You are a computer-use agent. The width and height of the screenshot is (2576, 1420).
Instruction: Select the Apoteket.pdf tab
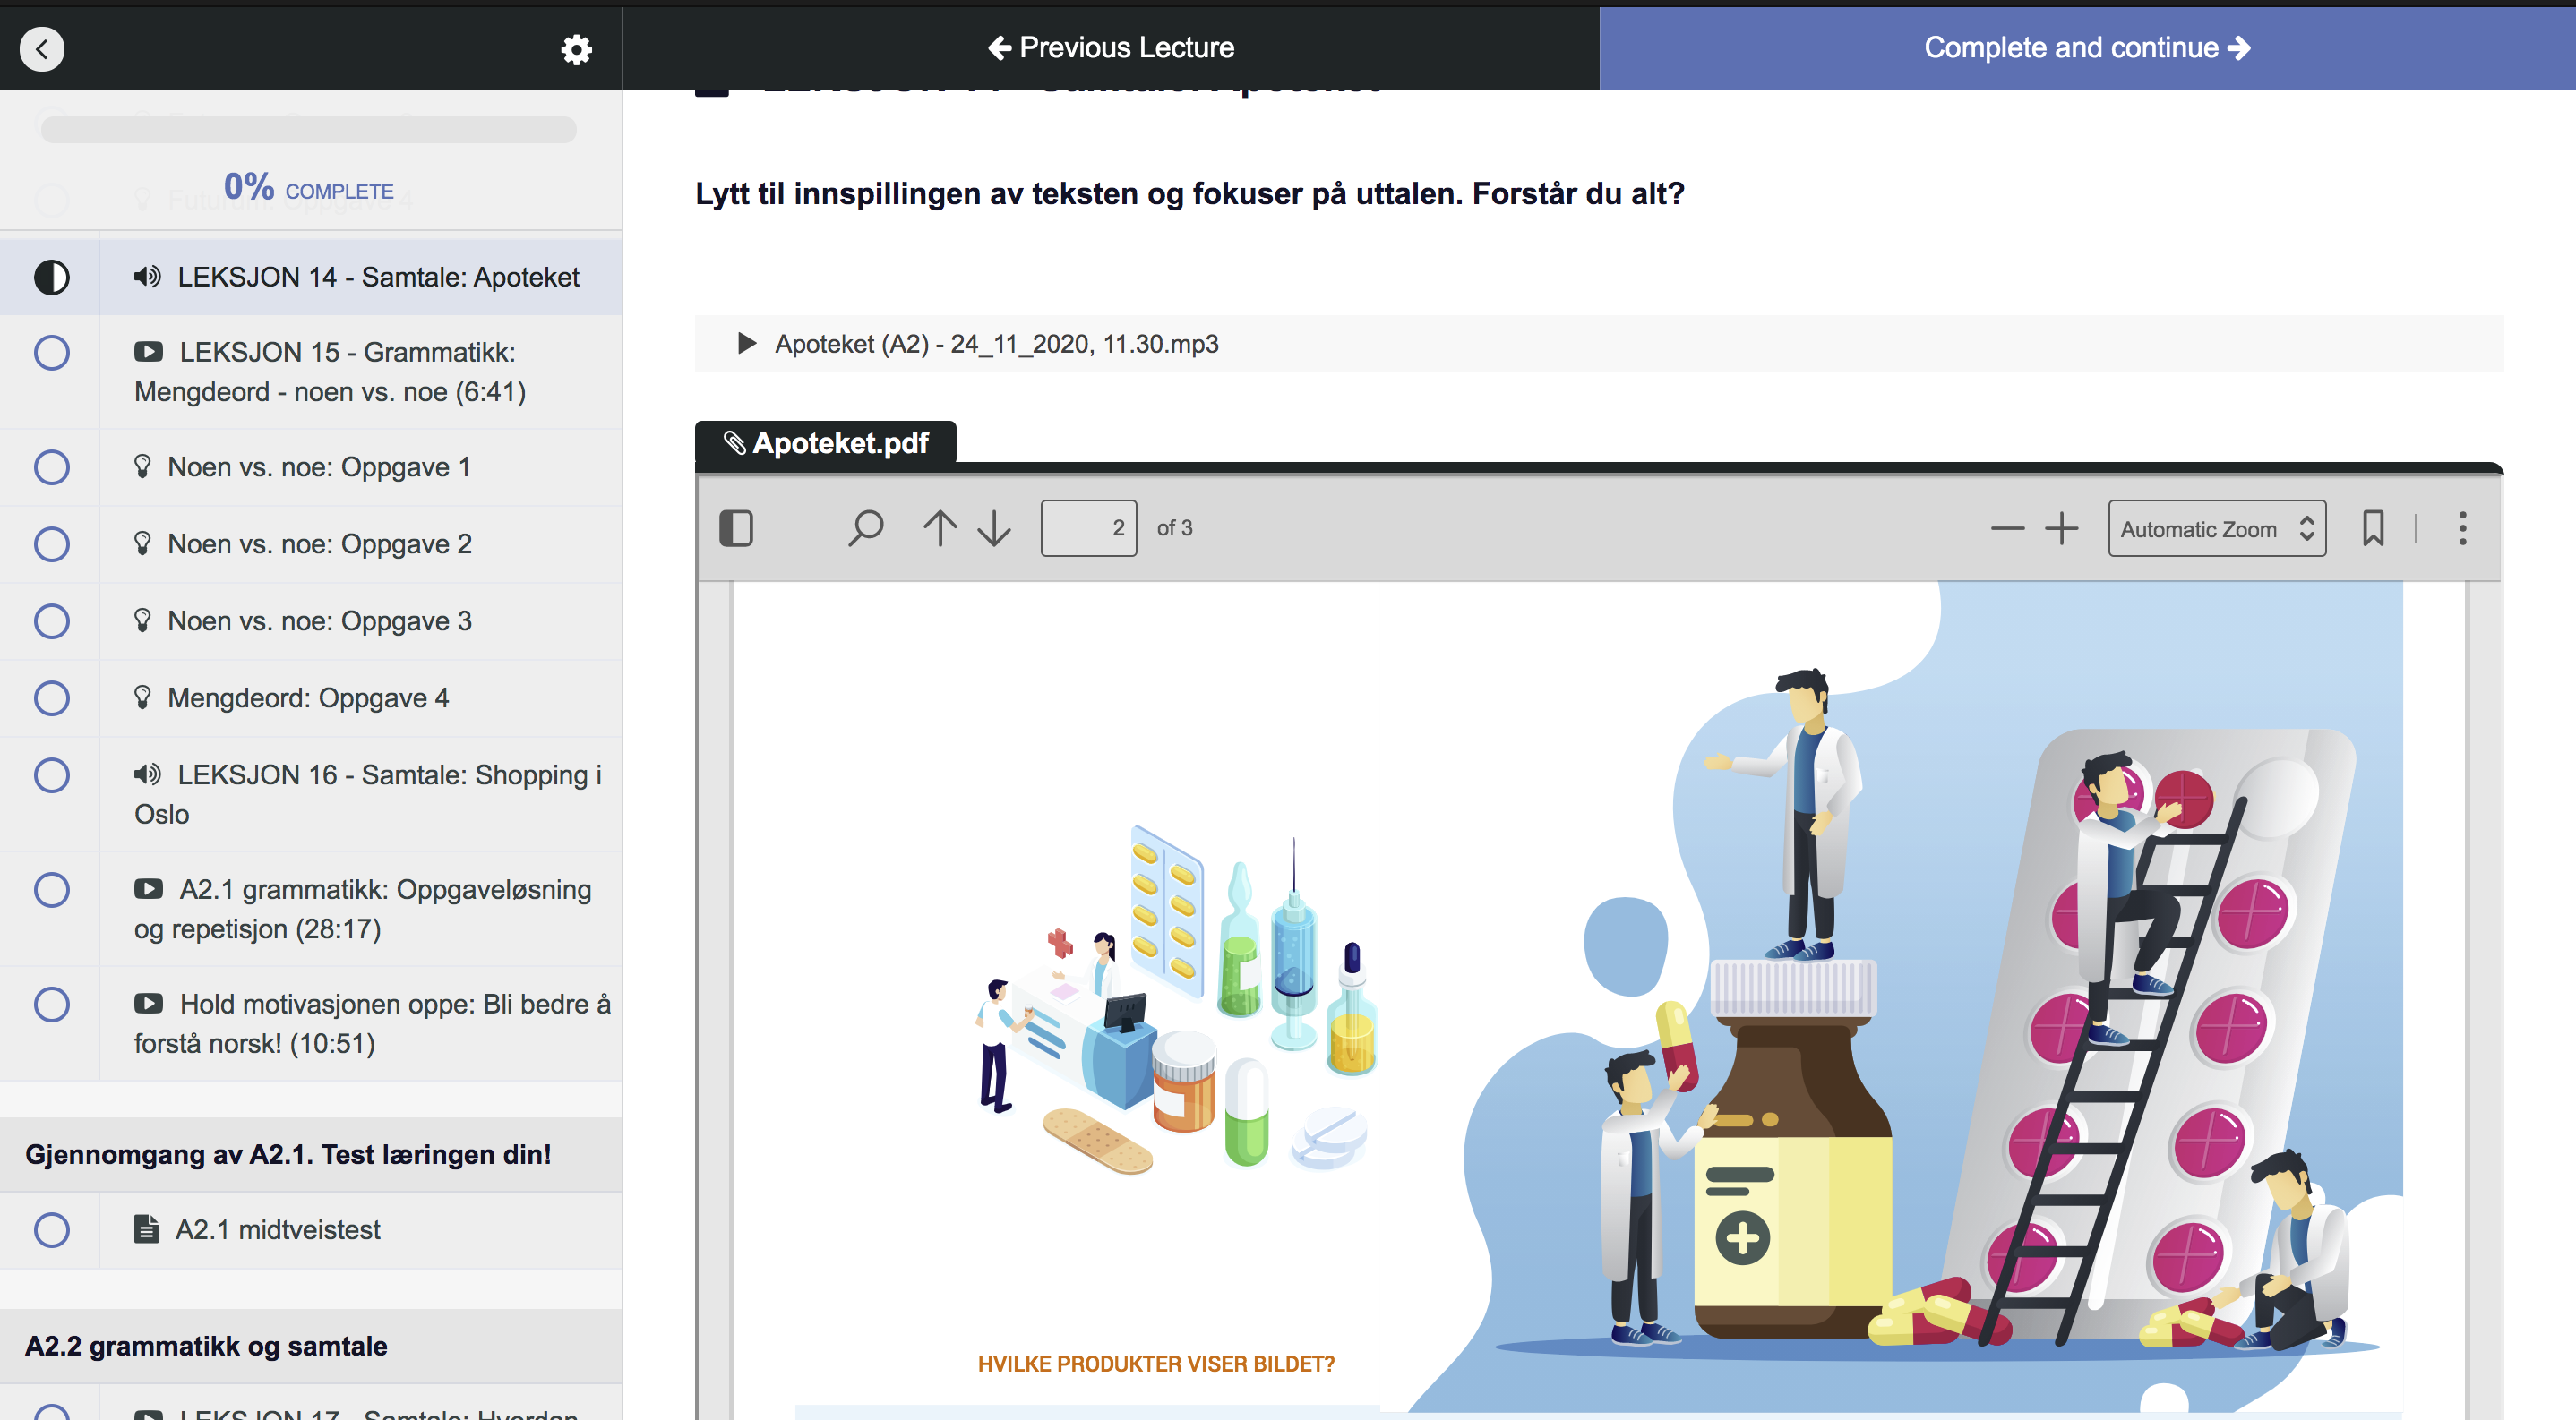(x=825, y=442)
